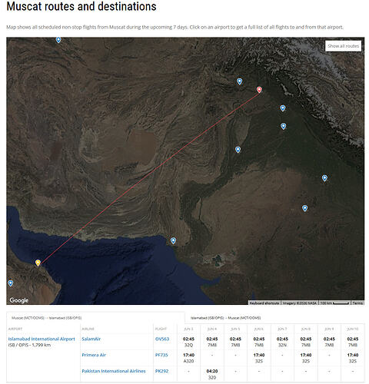Open flight OV563 details
The width and height of the screenshot is (369, 384).
click(162, 339)
